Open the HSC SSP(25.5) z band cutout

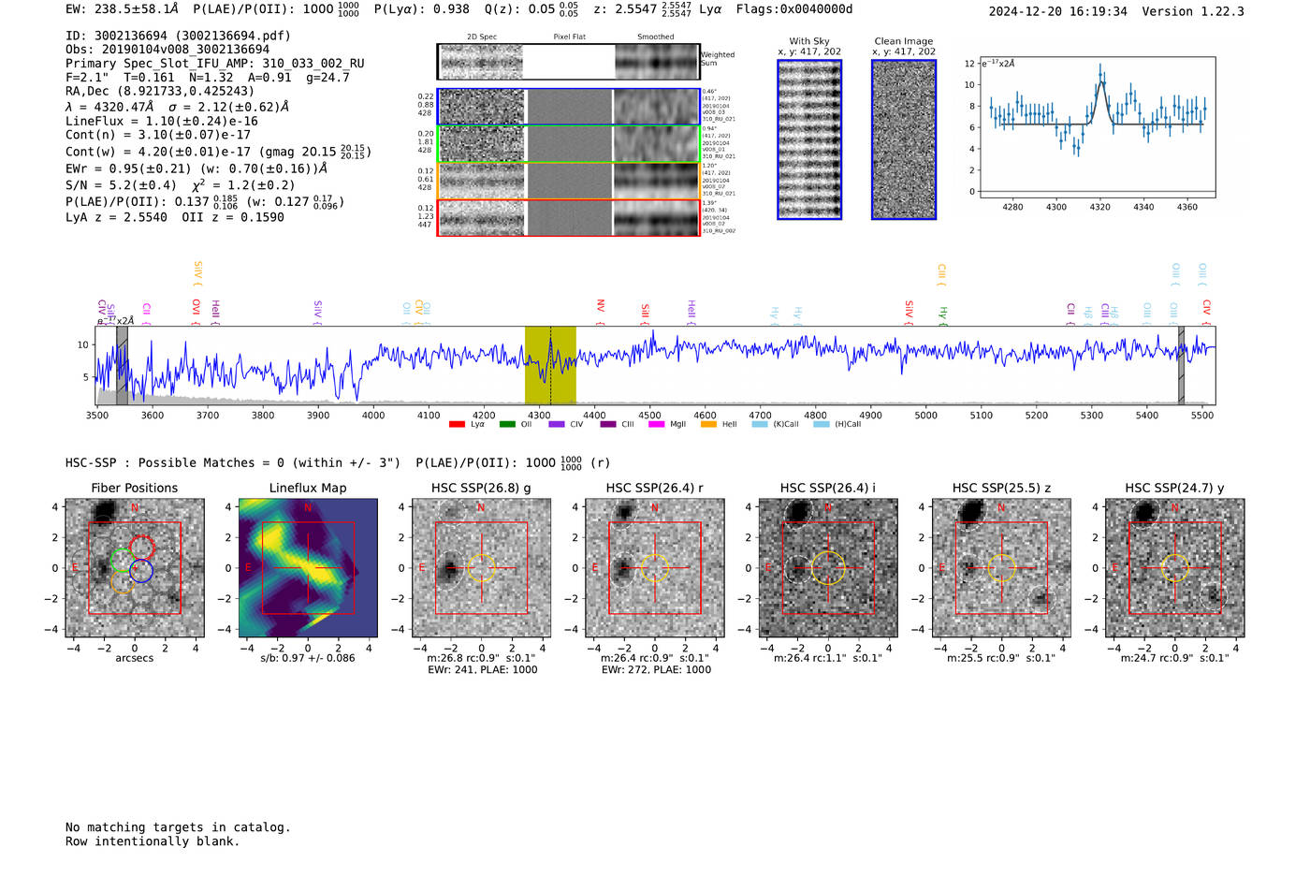pyautogui.click(x=1001, y=568)
